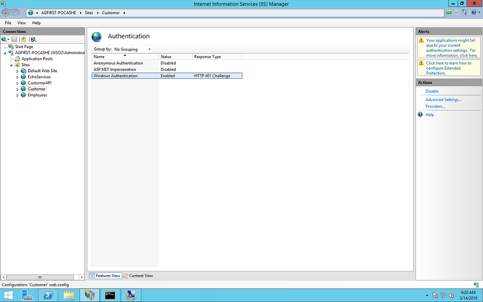Click the Sites folder icon
This screenshot has height=302, width=483.
point(17,65)
